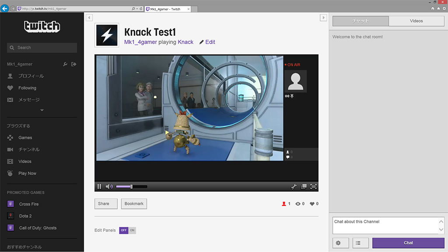Switch Edit Panels toggle to OFF
This screenshot has height=252, width=448.
click(124, 230)
